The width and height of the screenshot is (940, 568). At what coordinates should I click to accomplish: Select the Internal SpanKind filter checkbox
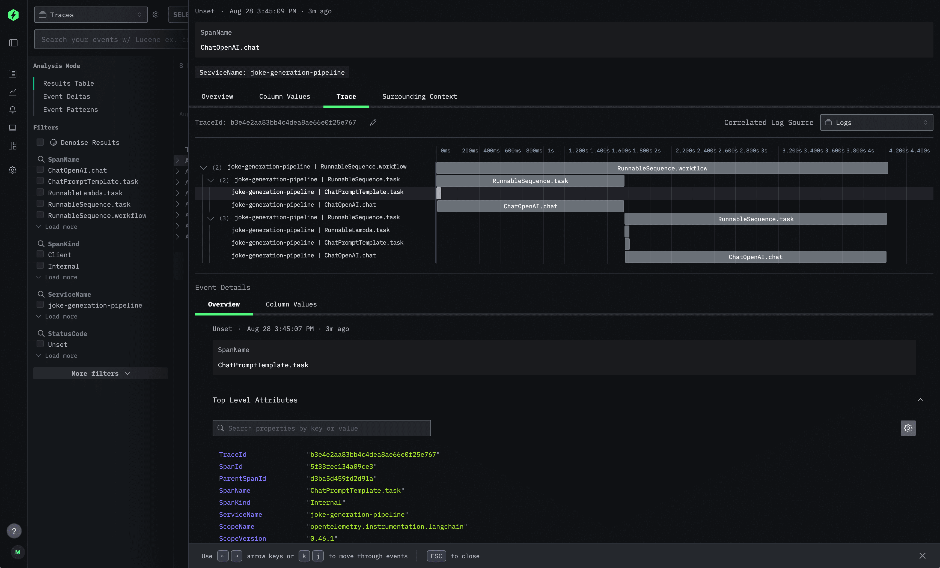click(40, 265)
